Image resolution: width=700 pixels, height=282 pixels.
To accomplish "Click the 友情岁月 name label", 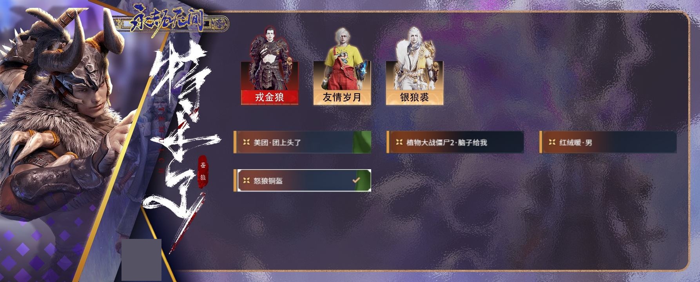I will [342, 98].
